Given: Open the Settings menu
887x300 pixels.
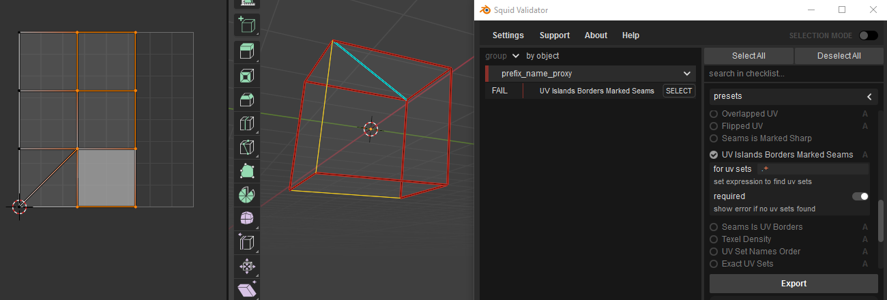Looking at the screenshot, I should (x=508, y=35).
